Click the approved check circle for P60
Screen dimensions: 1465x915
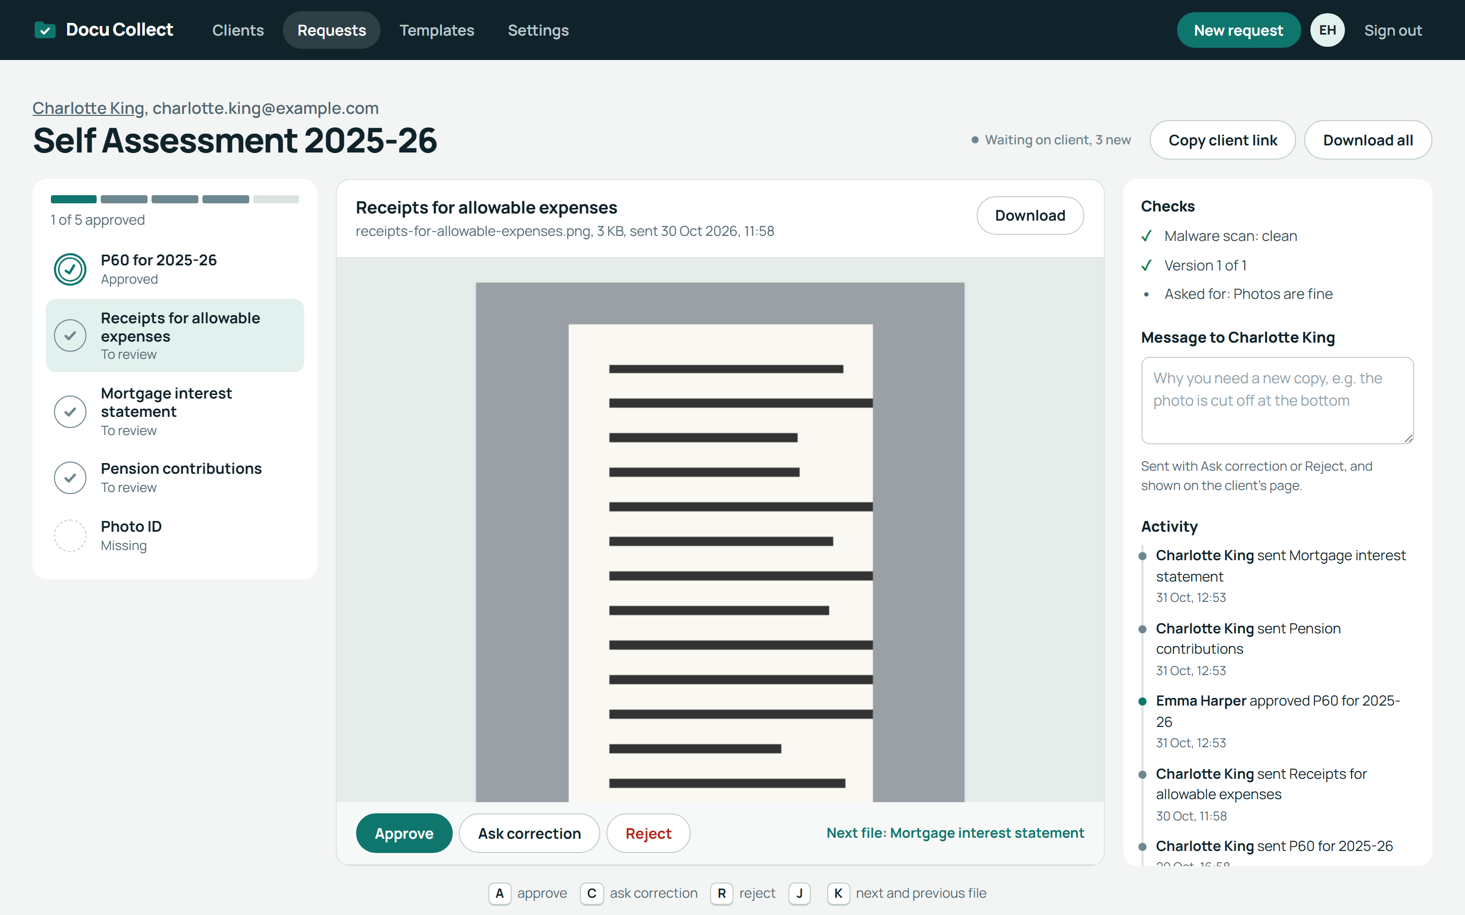pyautogui.click(x=70, y=269)
